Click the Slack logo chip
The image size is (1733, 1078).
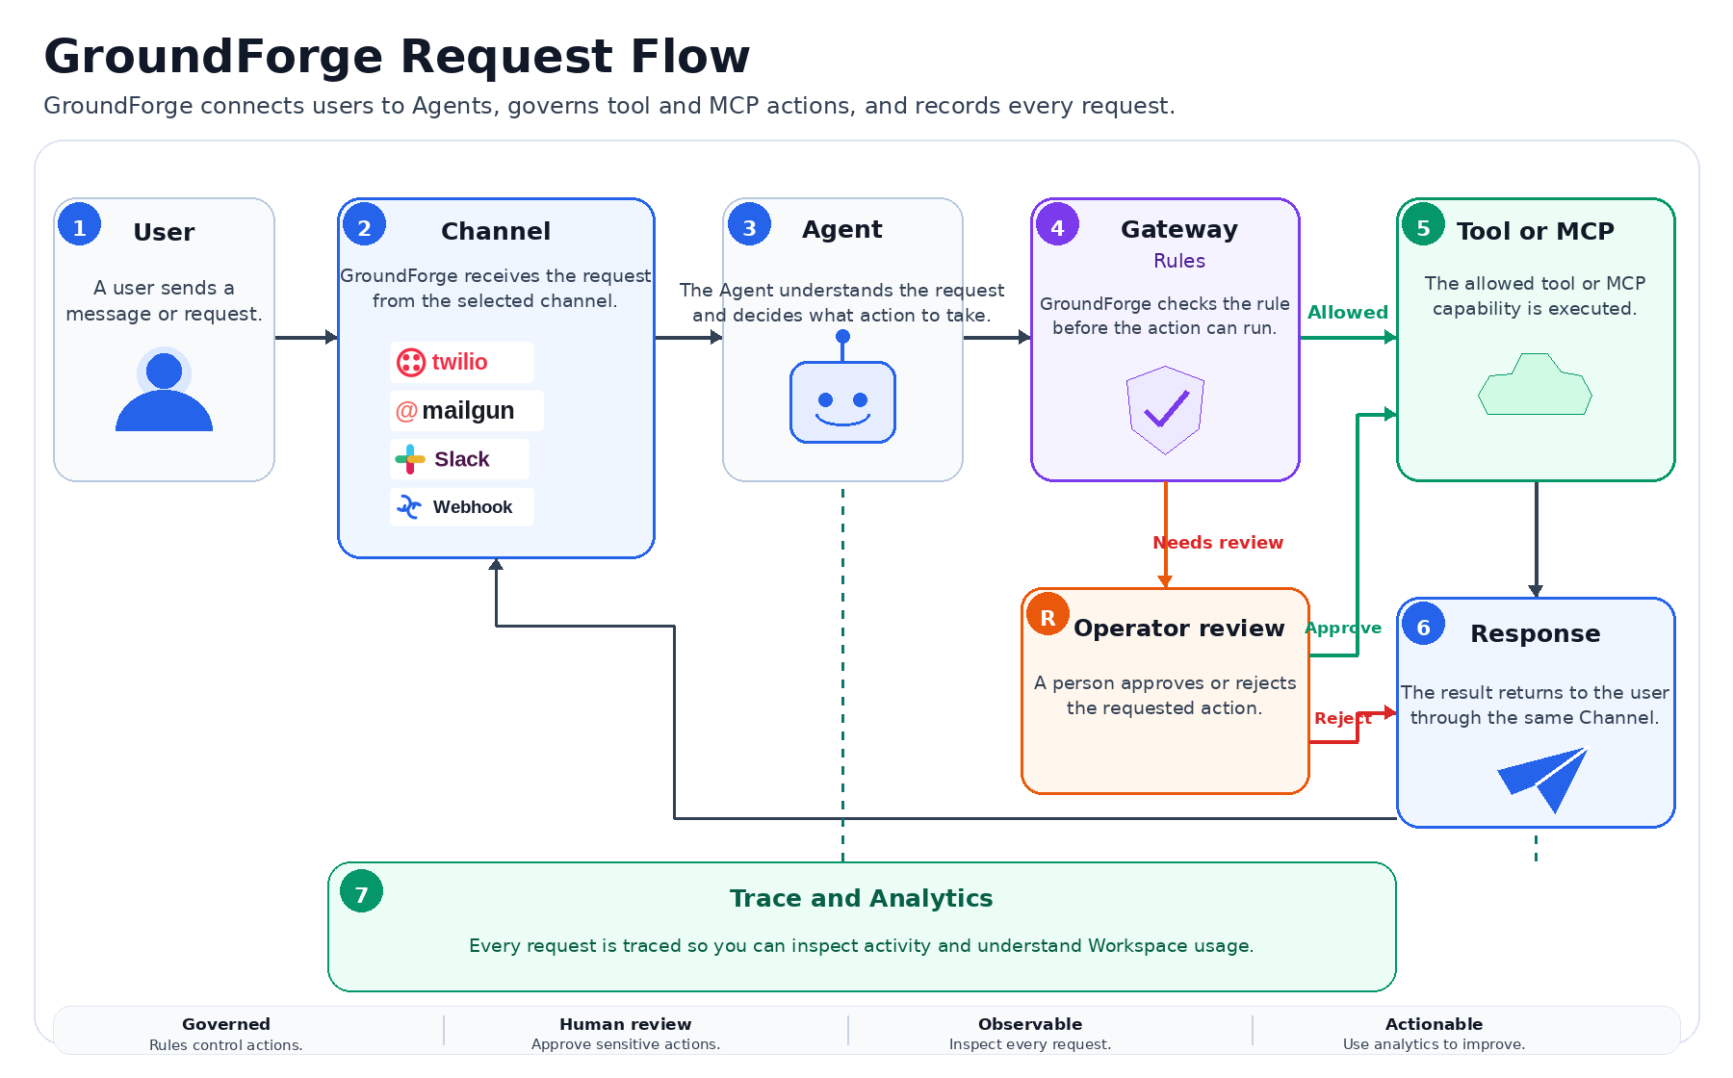460,459
